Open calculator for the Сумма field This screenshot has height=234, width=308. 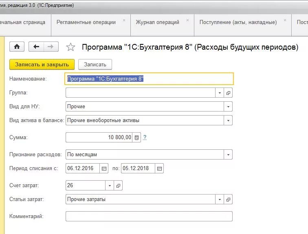tap(136, 138)
